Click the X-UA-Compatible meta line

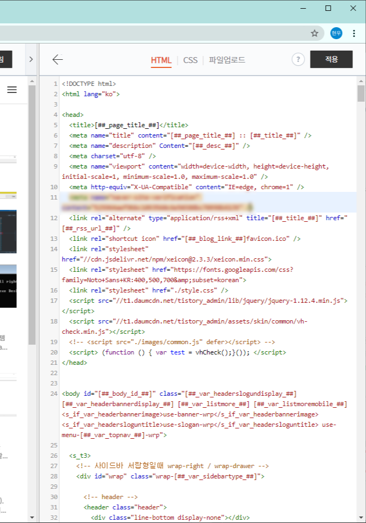click(x=187, y=187)
